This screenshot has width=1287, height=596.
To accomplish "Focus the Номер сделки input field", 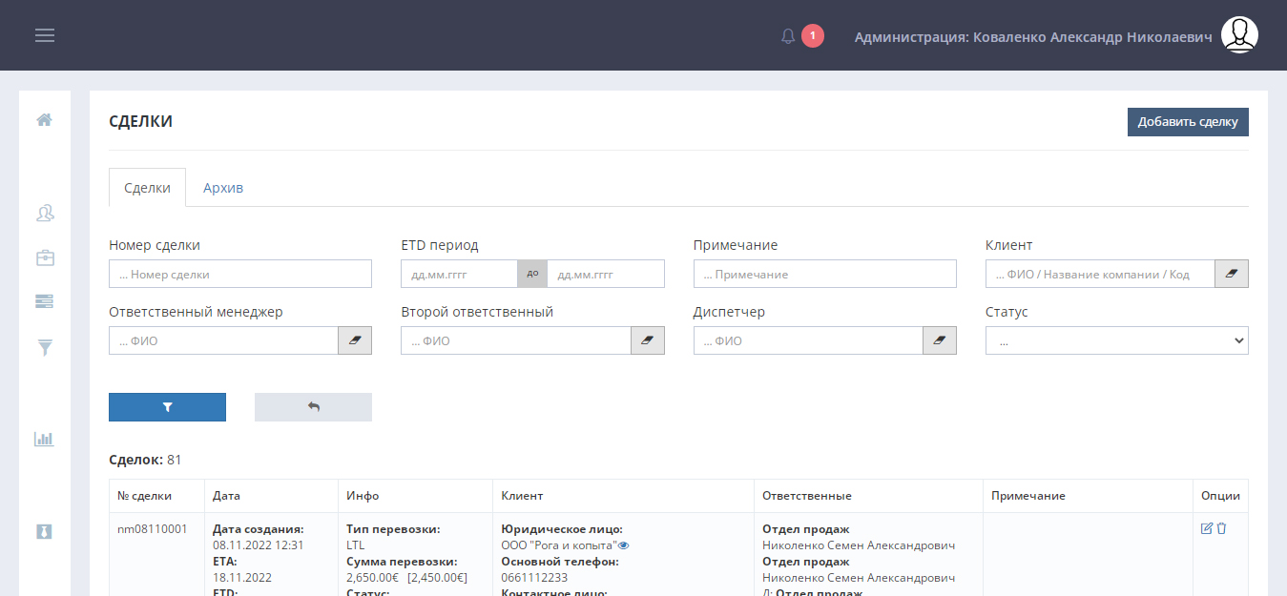I will click(x=240, y=274).
